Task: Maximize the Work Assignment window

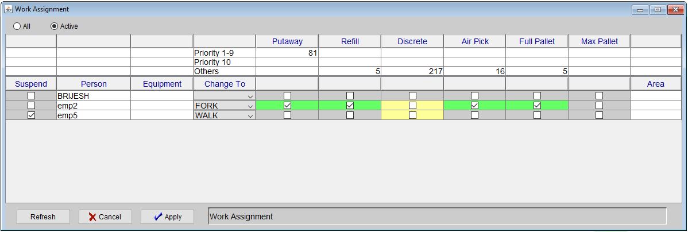Action: point(658,10)
